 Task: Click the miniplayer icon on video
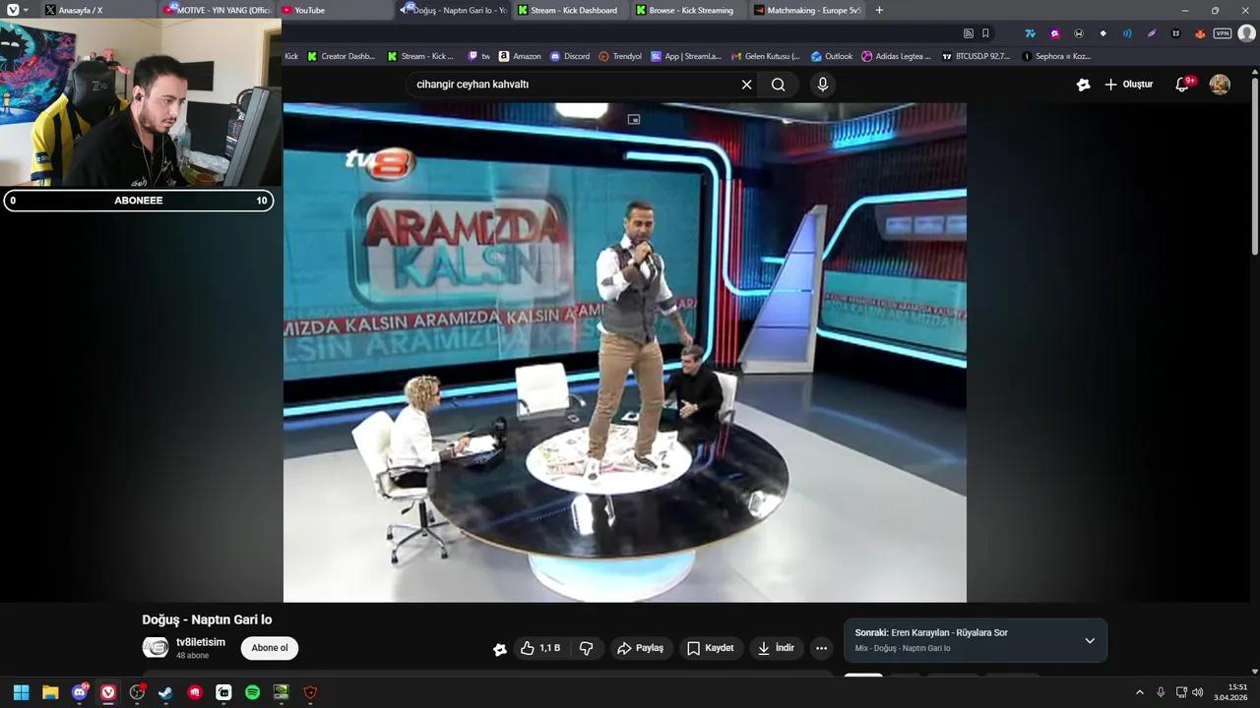[x=634, y=119]
